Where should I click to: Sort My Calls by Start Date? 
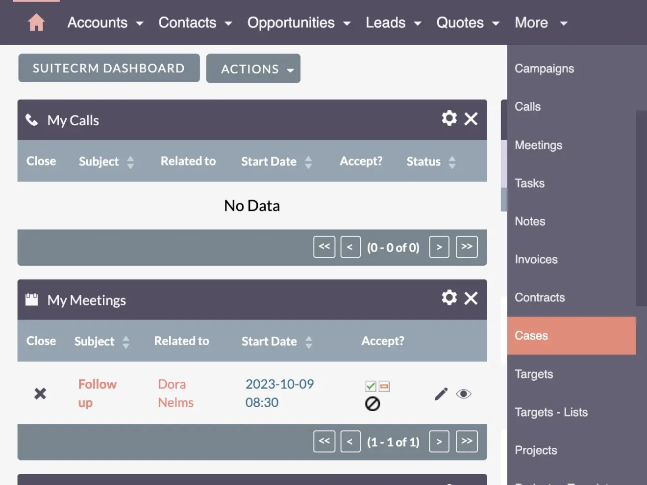(x=308, y=162)
